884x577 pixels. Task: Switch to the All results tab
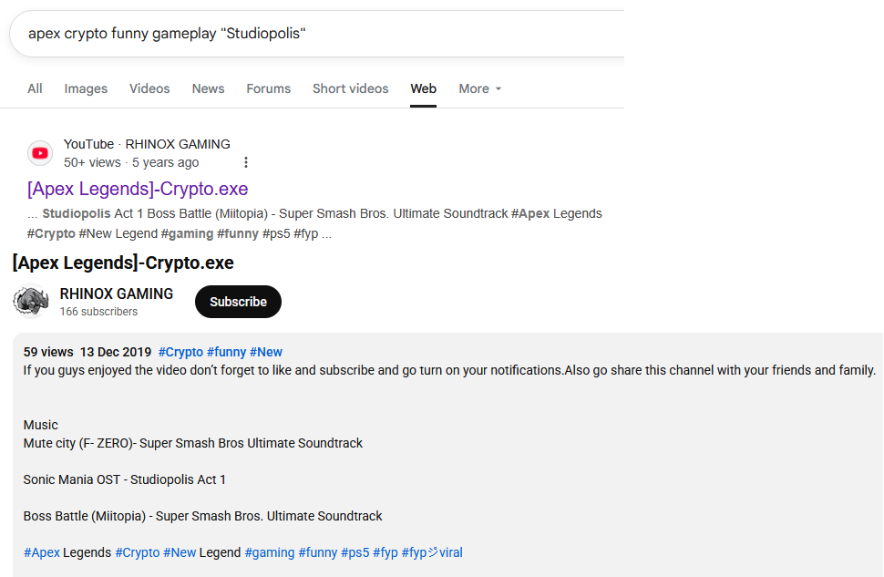coord(35,88)
